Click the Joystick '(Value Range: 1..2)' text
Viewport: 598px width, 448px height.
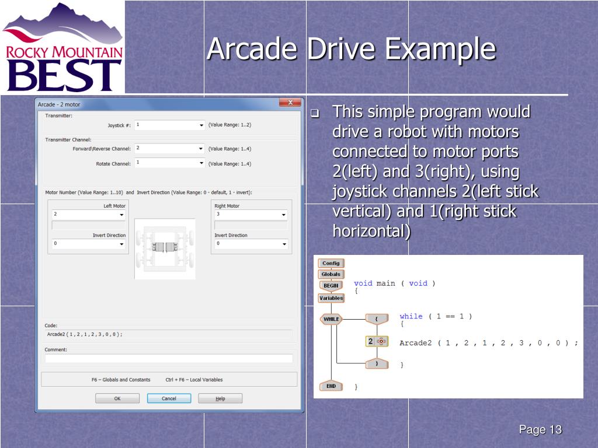coord(230,125)
